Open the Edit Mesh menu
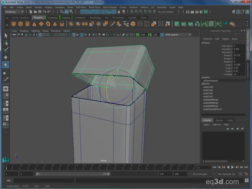252x189 pixels. click(x=81, y=7)
